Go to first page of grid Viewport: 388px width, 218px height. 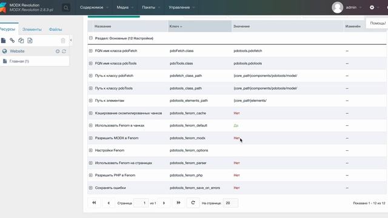click(94, 203)
